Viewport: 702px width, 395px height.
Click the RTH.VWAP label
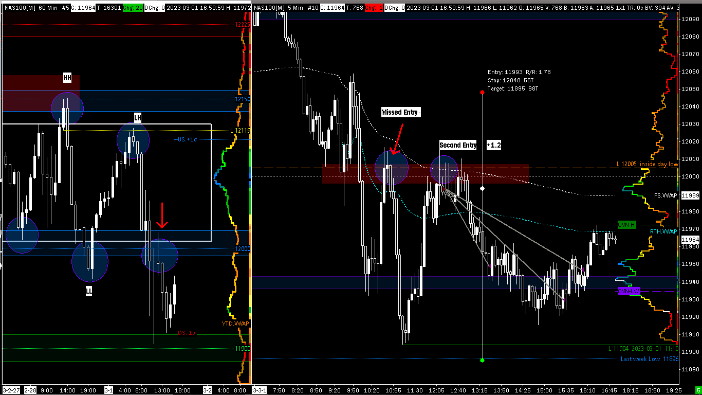664,231
